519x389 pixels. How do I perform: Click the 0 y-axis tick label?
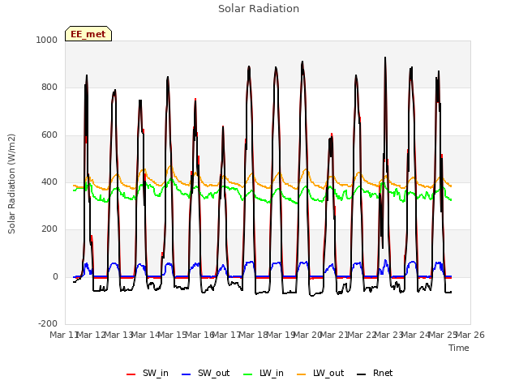55,276
